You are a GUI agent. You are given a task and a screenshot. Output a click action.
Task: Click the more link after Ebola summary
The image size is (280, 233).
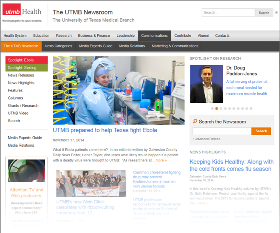161,160
